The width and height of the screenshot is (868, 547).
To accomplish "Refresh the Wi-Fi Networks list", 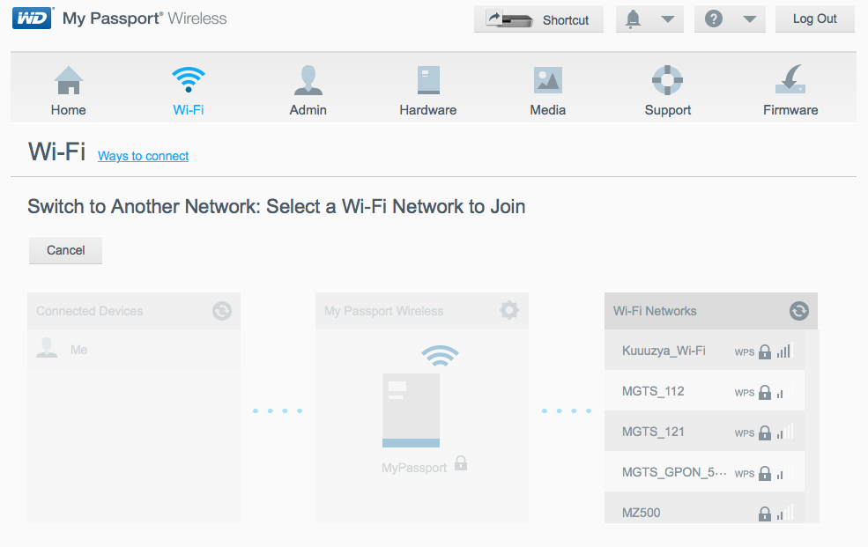I will pyautogui.click(x=798, y=311).
